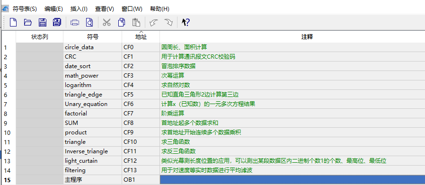This screenshot has width=425, height=185.
Task: Select the CRC symbol cell
Action: click(92, 57)
